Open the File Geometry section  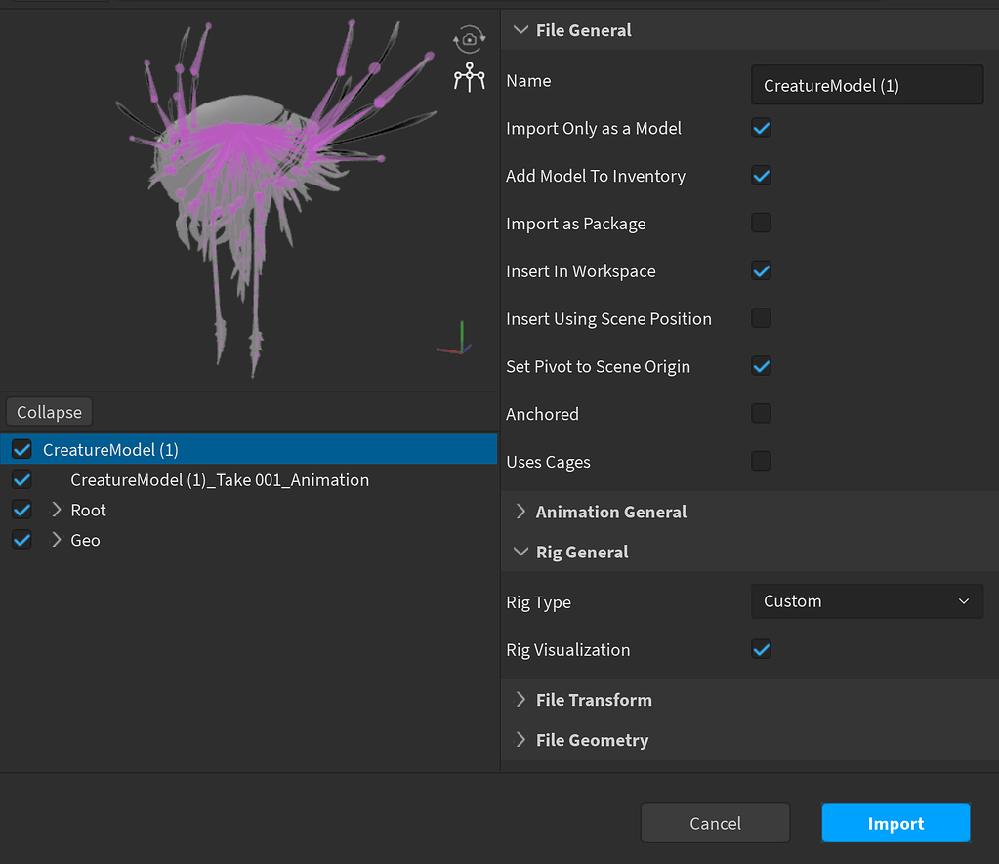point(520,740)
